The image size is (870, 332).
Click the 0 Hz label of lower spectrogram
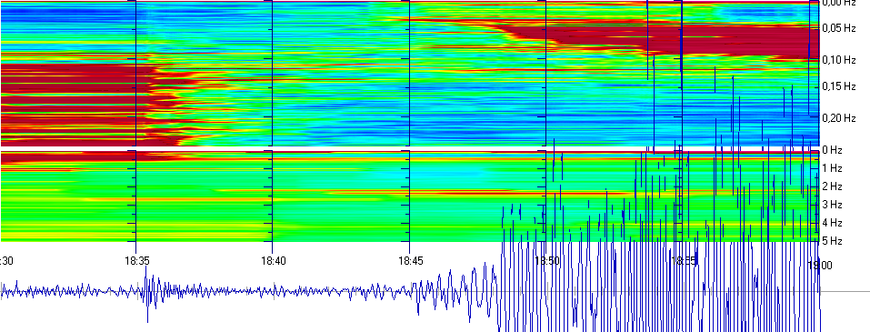click(833, 150)
